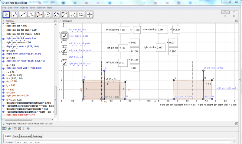Select the Perpendicular Line tool
Screen dimensions: 242x144
pyautogui.click(x=31, y=14)
